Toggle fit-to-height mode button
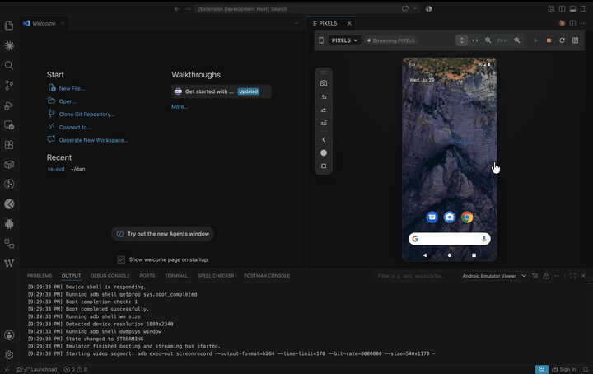The height and width of the screenshot is (374, 593). coord(462,40)
